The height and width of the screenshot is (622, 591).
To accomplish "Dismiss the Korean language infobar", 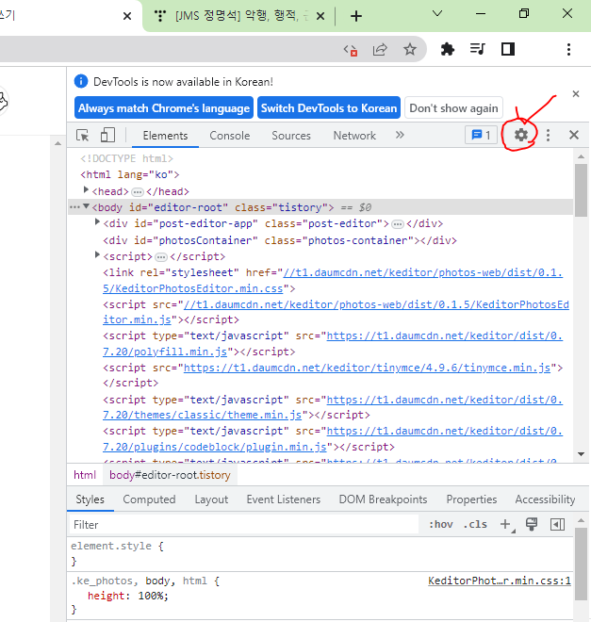I will tap(576, 94).
